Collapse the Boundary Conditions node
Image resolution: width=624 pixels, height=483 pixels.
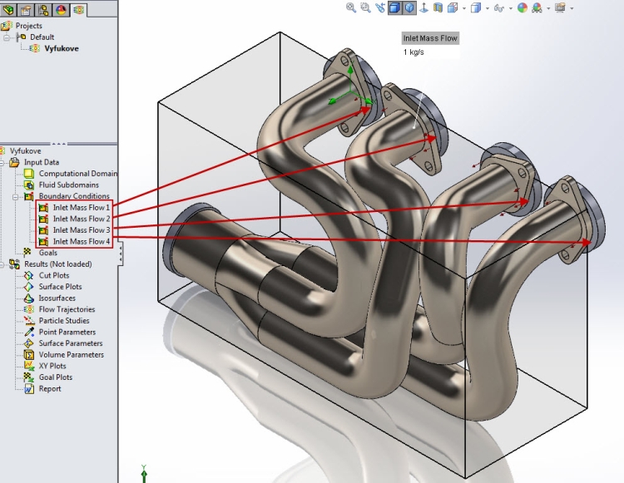coord(15,196)
